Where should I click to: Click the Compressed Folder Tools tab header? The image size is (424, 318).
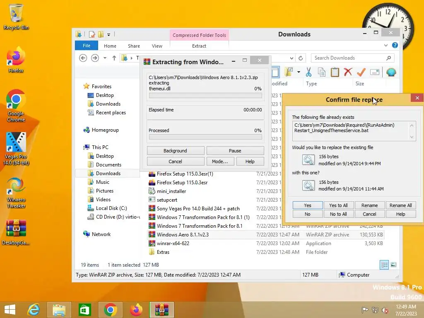click(x=199, y=35)
